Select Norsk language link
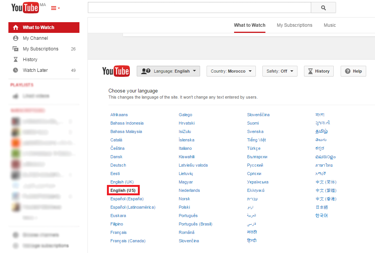 [184, 199]
